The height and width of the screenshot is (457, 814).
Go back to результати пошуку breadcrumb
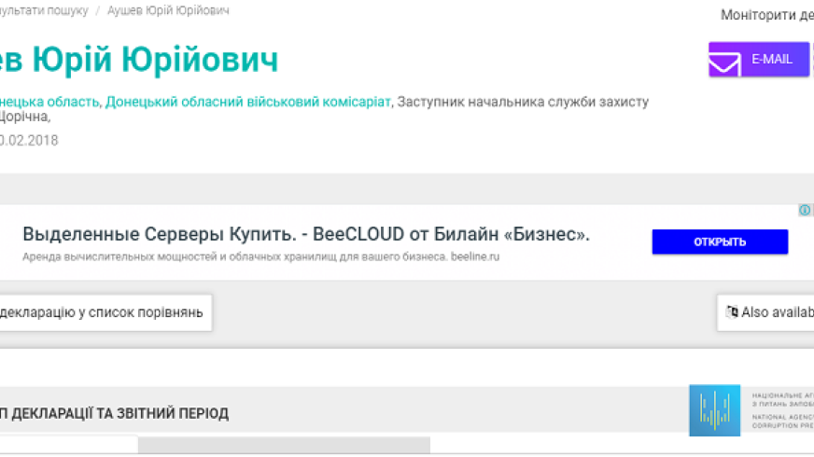(x=44, y=10)
